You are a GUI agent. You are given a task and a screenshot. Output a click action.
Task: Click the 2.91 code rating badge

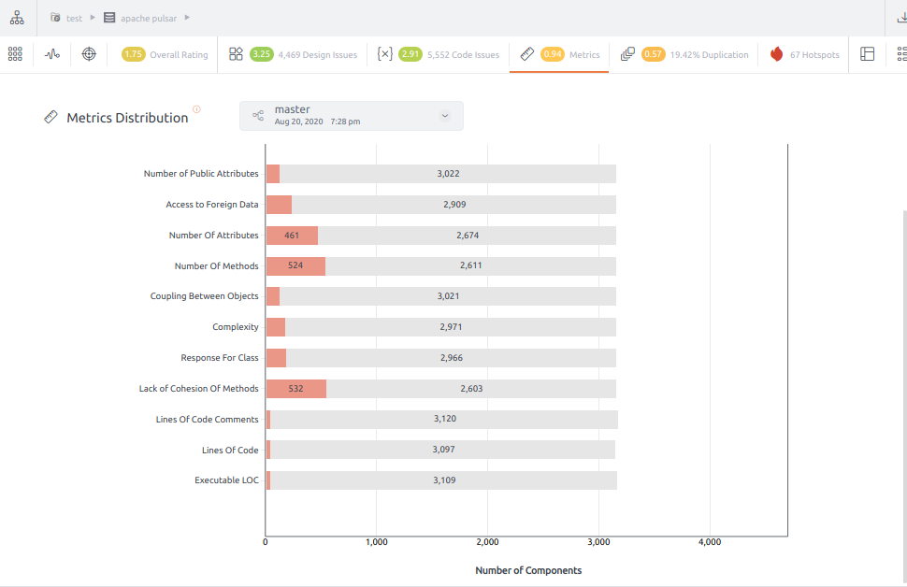410,54
